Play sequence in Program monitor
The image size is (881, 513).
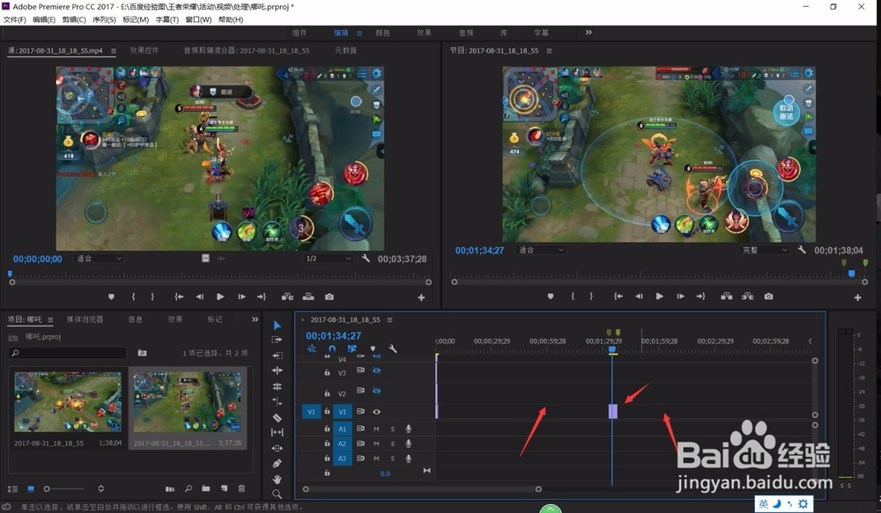[660, 297]
